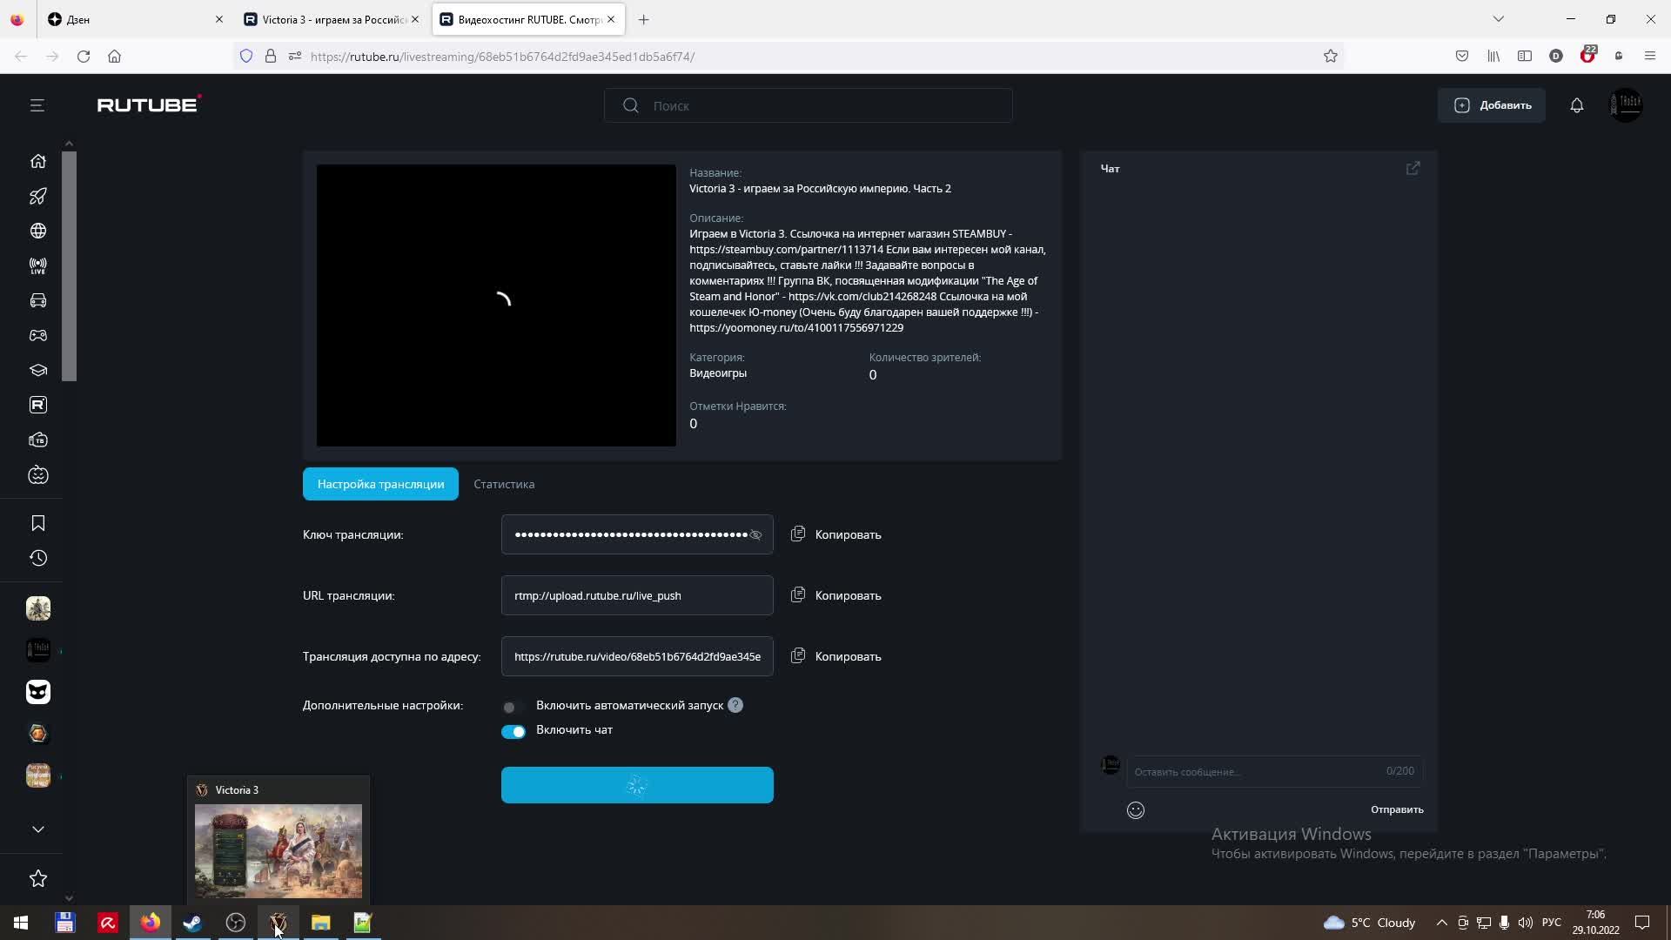Reveal the stream key with eye icon
Image resolution: width=1671 pixels, height=940 pixels.
coord(755,535)
